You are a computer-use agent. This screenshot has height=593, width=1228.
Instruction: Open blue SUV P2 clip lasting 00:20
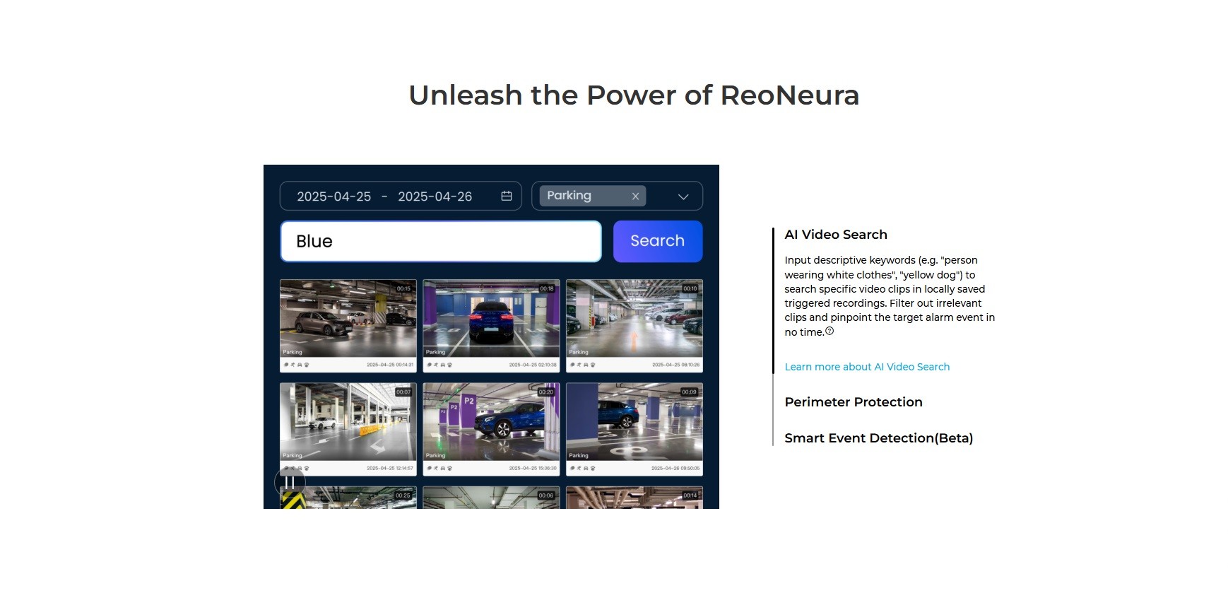tap(491, 423)
